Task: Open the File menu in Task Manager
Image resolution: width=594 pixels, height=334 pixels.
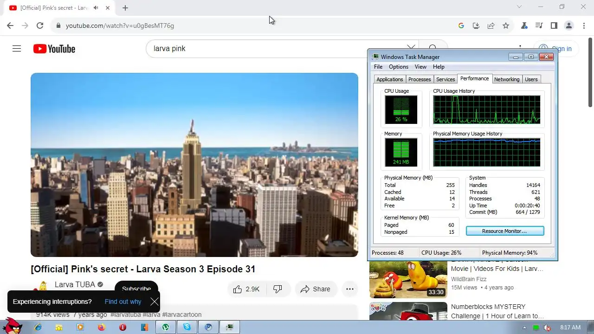Action: pos(378,67)
